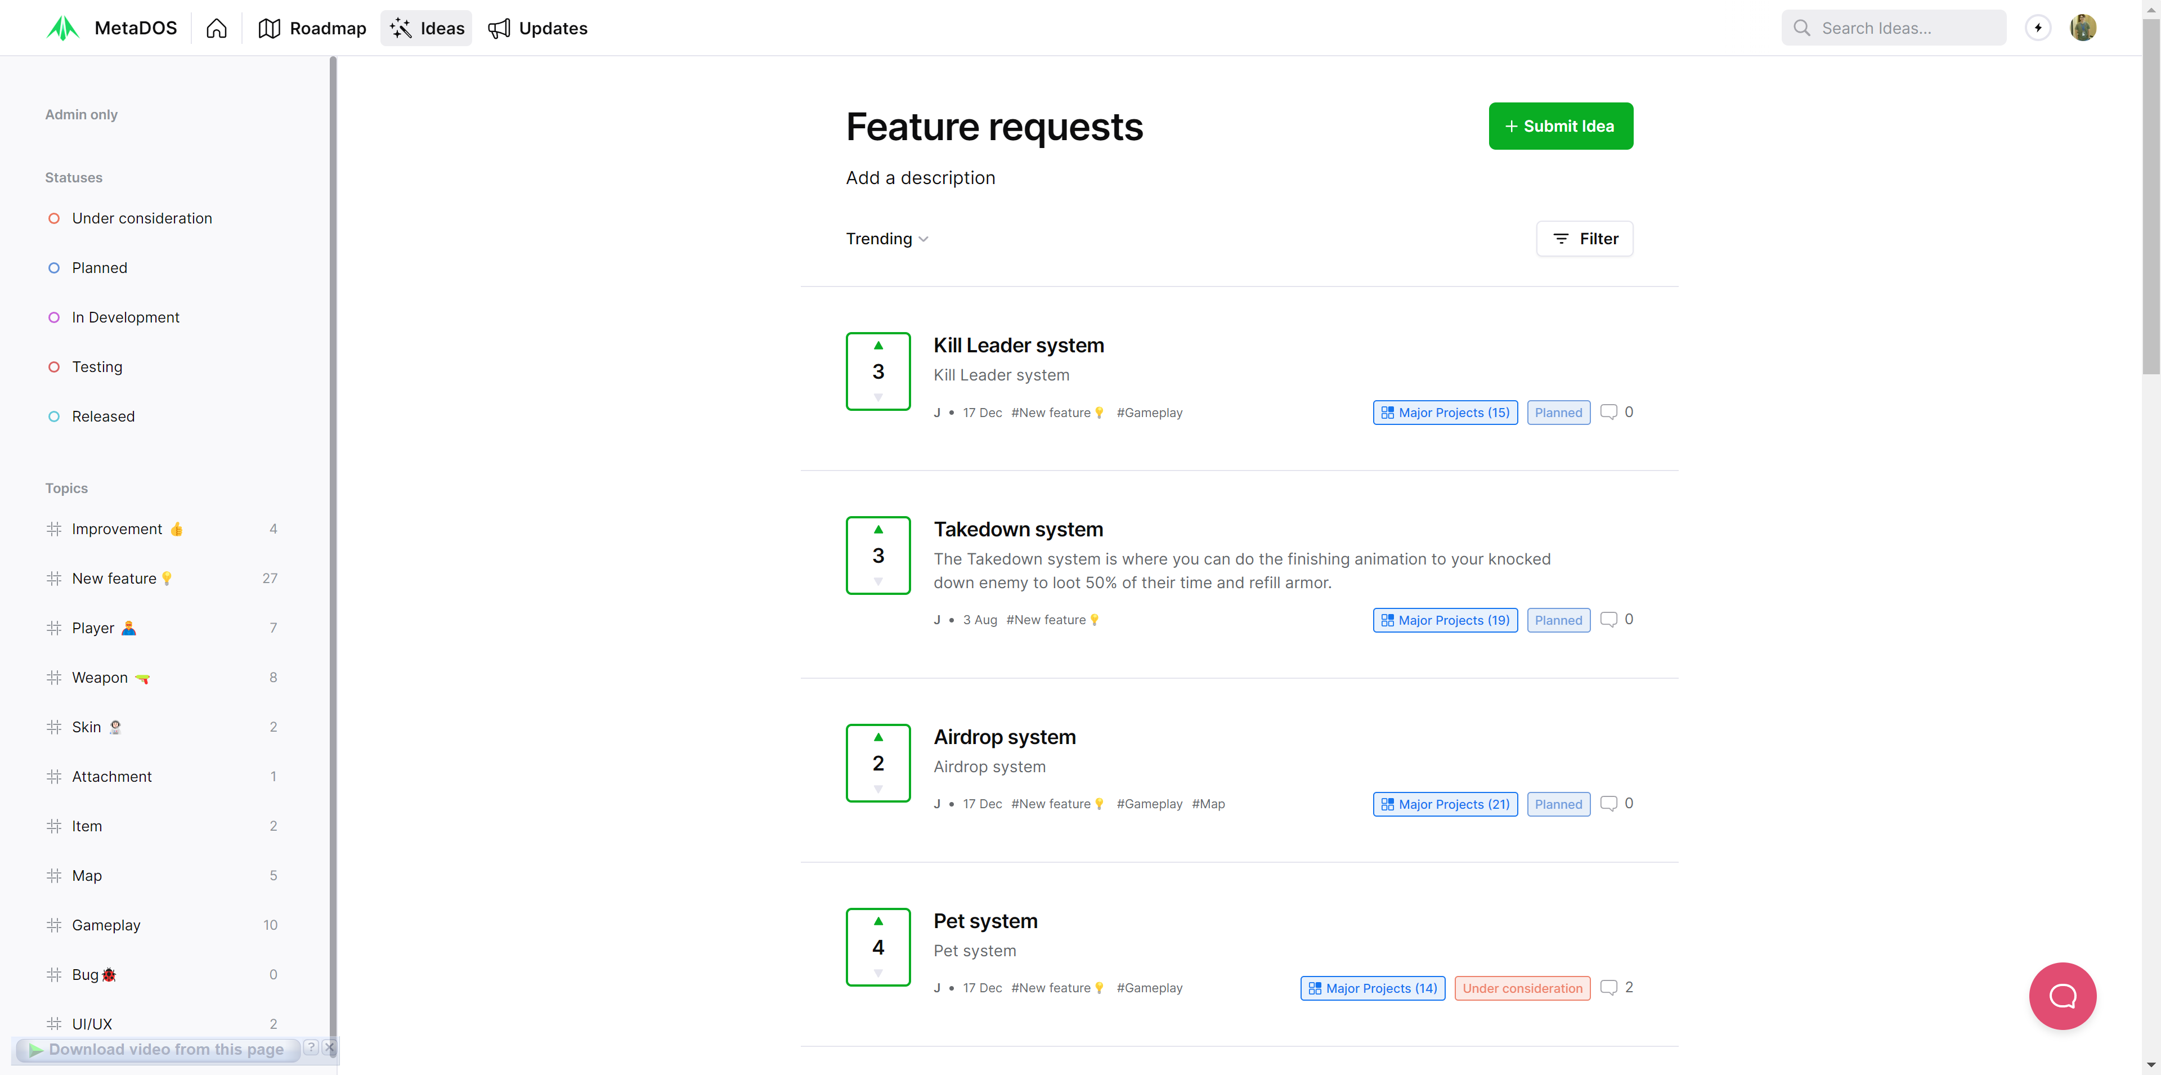Image resolution: width=2161 pixels, height=1075 pixels.
Task: Click the MetaDOS logo
Action: tap(63, 29)
